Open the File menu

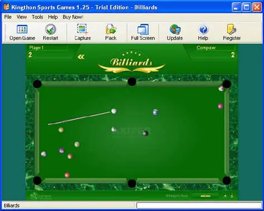(x=8, y=17)
